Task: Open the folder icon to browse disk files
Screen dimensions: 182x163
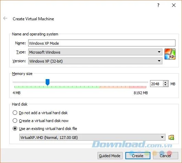Action: 171,138
